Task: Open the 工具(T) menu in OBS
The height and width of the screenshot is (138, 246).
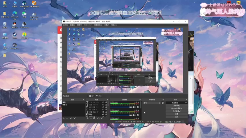Action: click(x=107, y=25)
